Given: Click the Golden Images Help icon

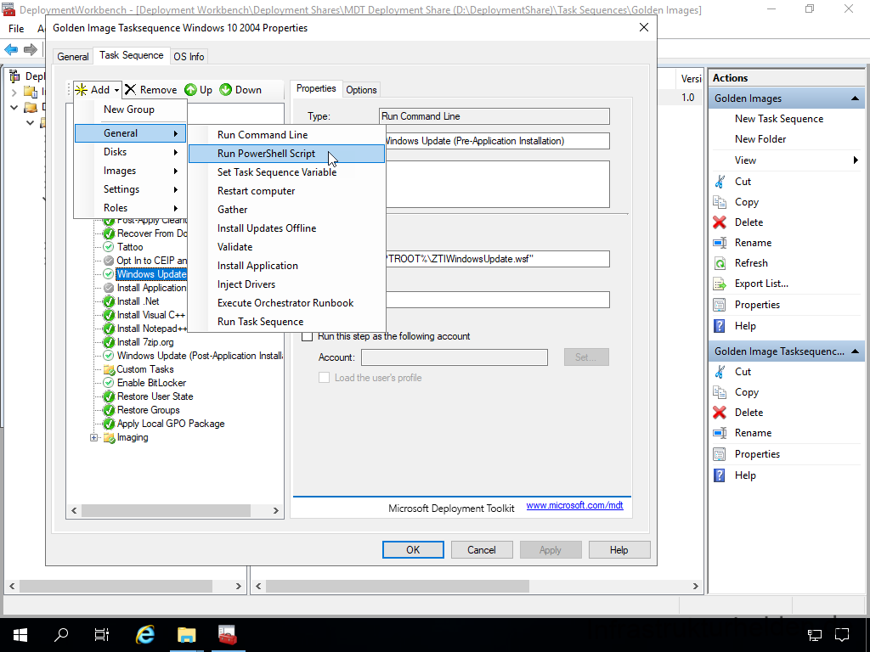Looking at the screenshot, I should pos(720,325).
